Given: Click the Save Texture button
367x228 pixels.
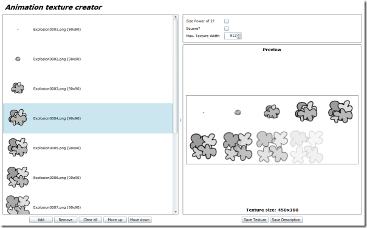Looking at the screenshot, I should tap(255, 220).
